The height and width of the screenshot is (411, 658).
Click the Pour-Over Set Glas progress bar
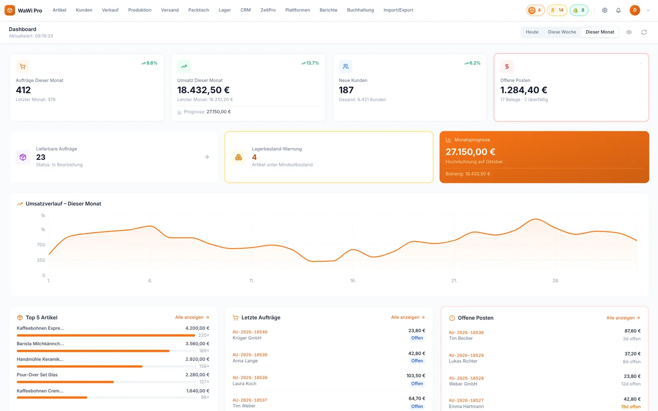click(106, 382)
